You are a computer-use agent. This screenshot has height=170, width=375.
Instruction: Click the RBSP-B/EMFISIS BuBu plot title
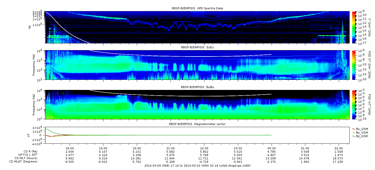click(197, 87)
